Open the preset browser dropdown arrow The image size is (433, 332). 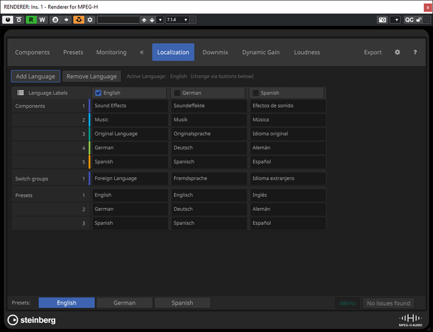tap(160, 19)
